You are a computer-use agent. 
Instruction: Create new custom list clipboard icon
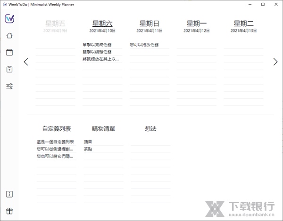pyautogui.click(x=9, y=69)
